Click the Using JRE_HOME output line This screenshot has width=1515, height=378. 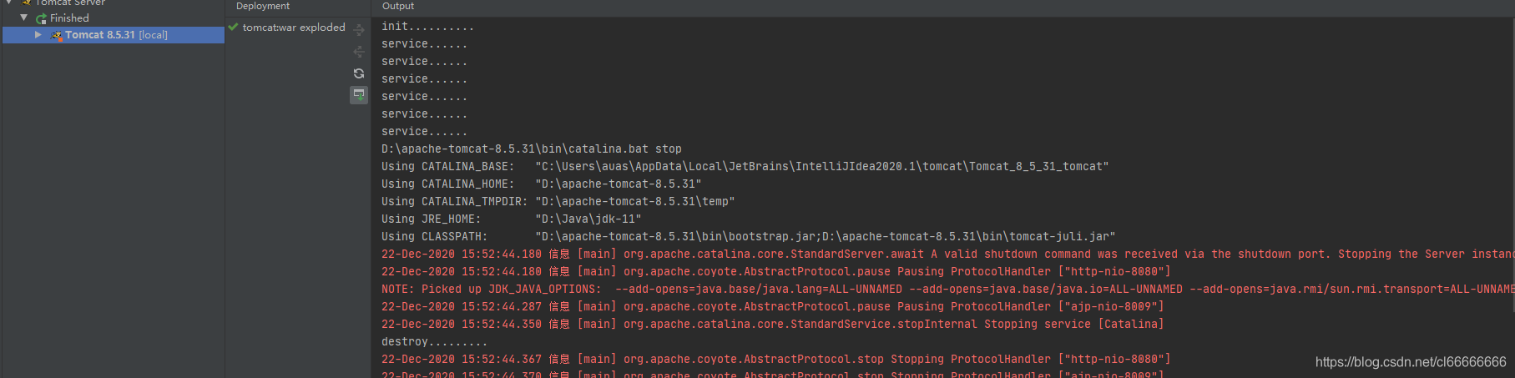click(512, 219)
